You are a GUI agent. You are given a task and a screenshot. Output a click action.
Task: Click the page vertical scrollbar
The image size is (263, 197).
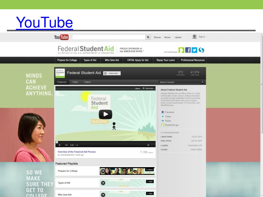coord(261,84)
